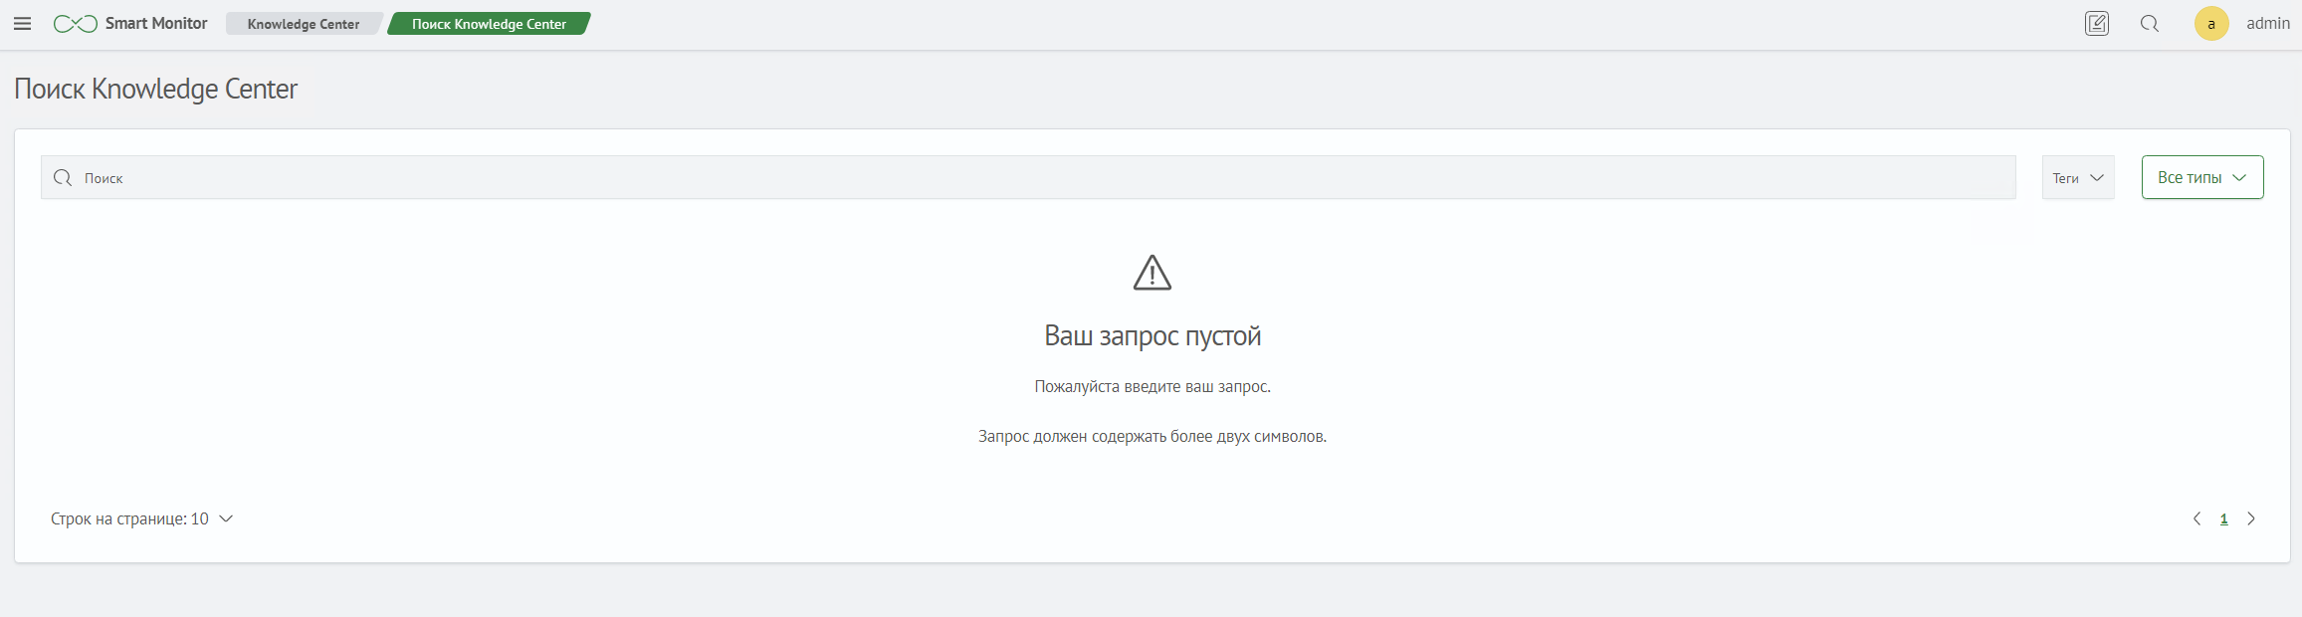This screenshot has height=617, width=2302.
Task: Expand the Теги dropdown
Action: tap(2078, 177)
